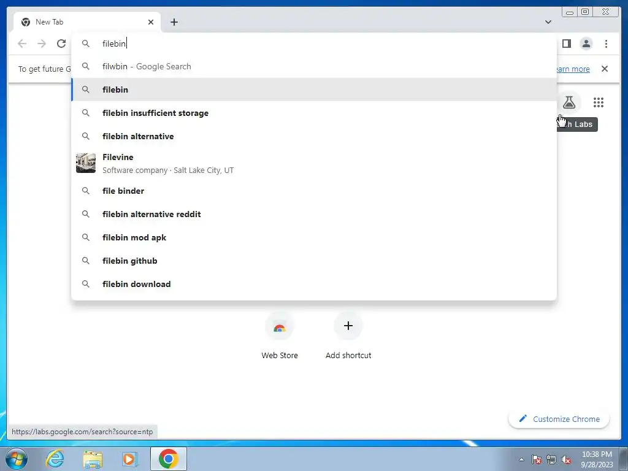Open the Web Store shortcut

[280, 335]
